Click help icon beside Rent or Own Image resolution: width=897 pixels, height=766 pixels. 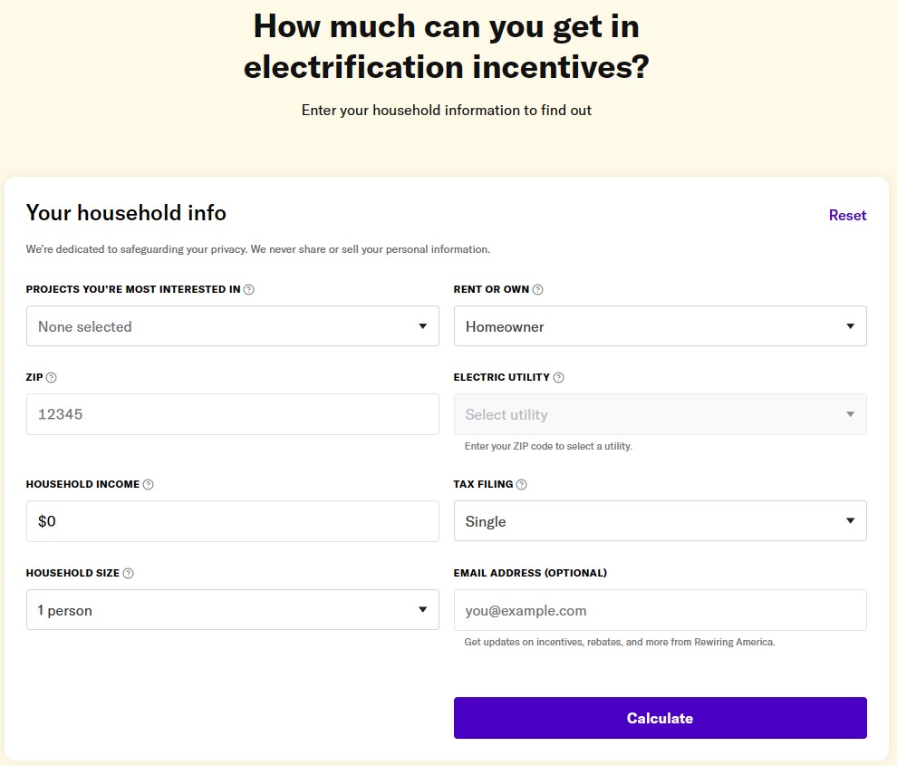click(x=537, y=290)
